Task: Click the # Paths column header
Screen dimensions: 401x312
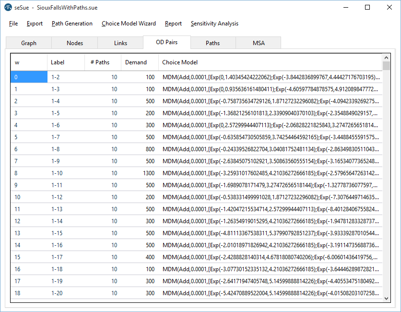Action: (x=103, y=62)
